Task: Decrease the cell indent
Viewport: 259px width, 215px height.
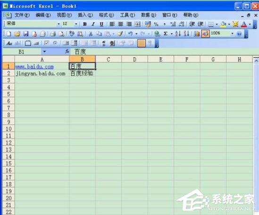Action: 192,24
